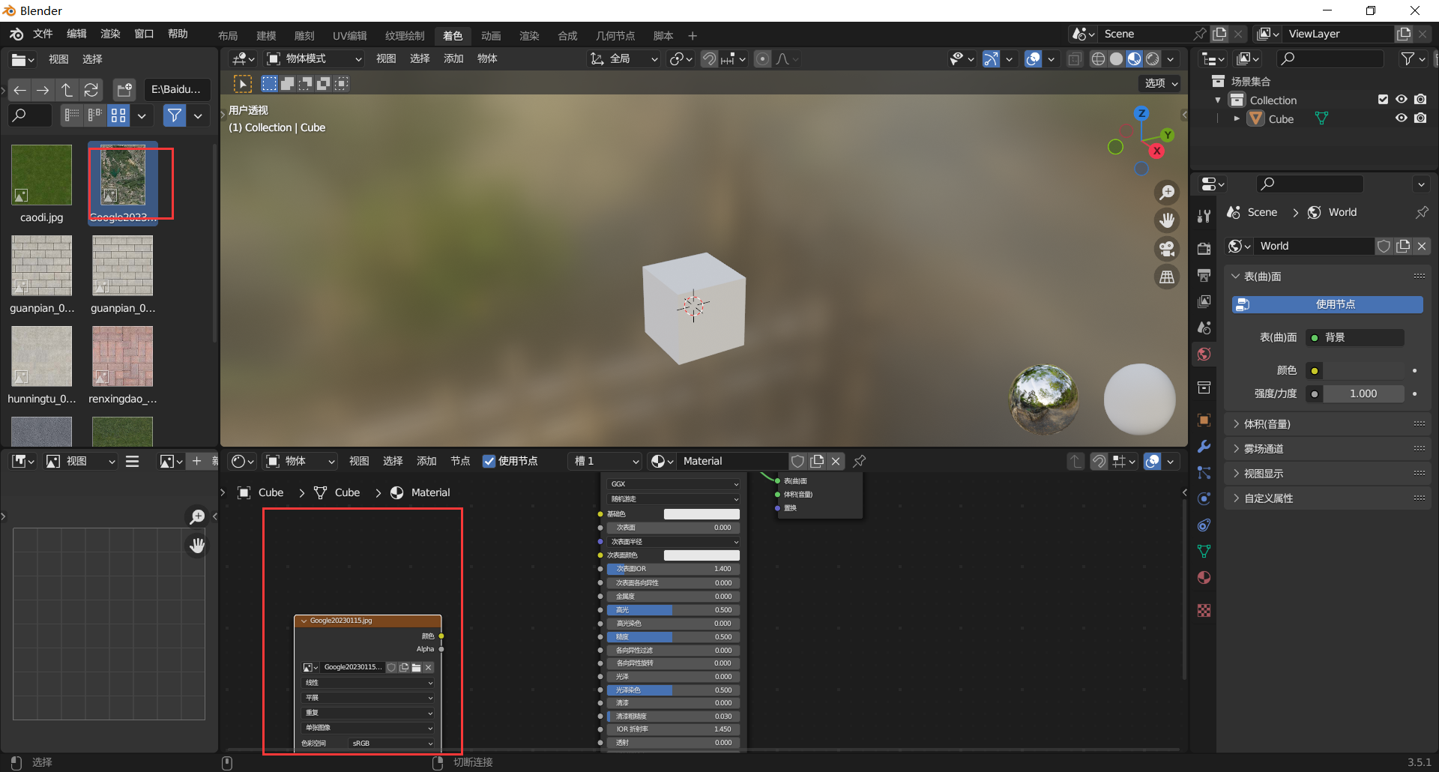Open the World properties tab
1439x772 pixels.
pos(1204,354)
